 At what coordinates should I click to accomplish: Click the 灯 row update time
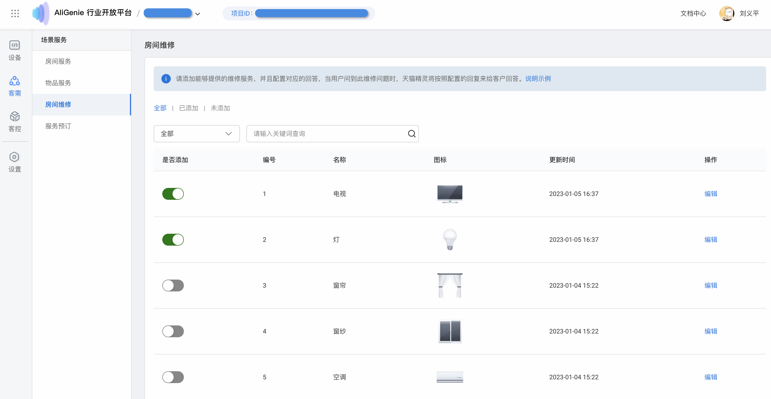573,240
